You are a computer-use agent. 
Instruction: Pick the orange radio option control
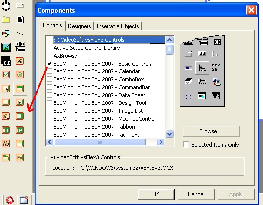(20, 75)
